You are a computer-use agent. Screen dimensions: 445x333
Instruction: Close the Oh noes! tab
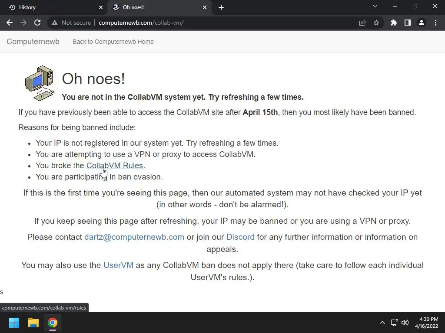[205, 7]
